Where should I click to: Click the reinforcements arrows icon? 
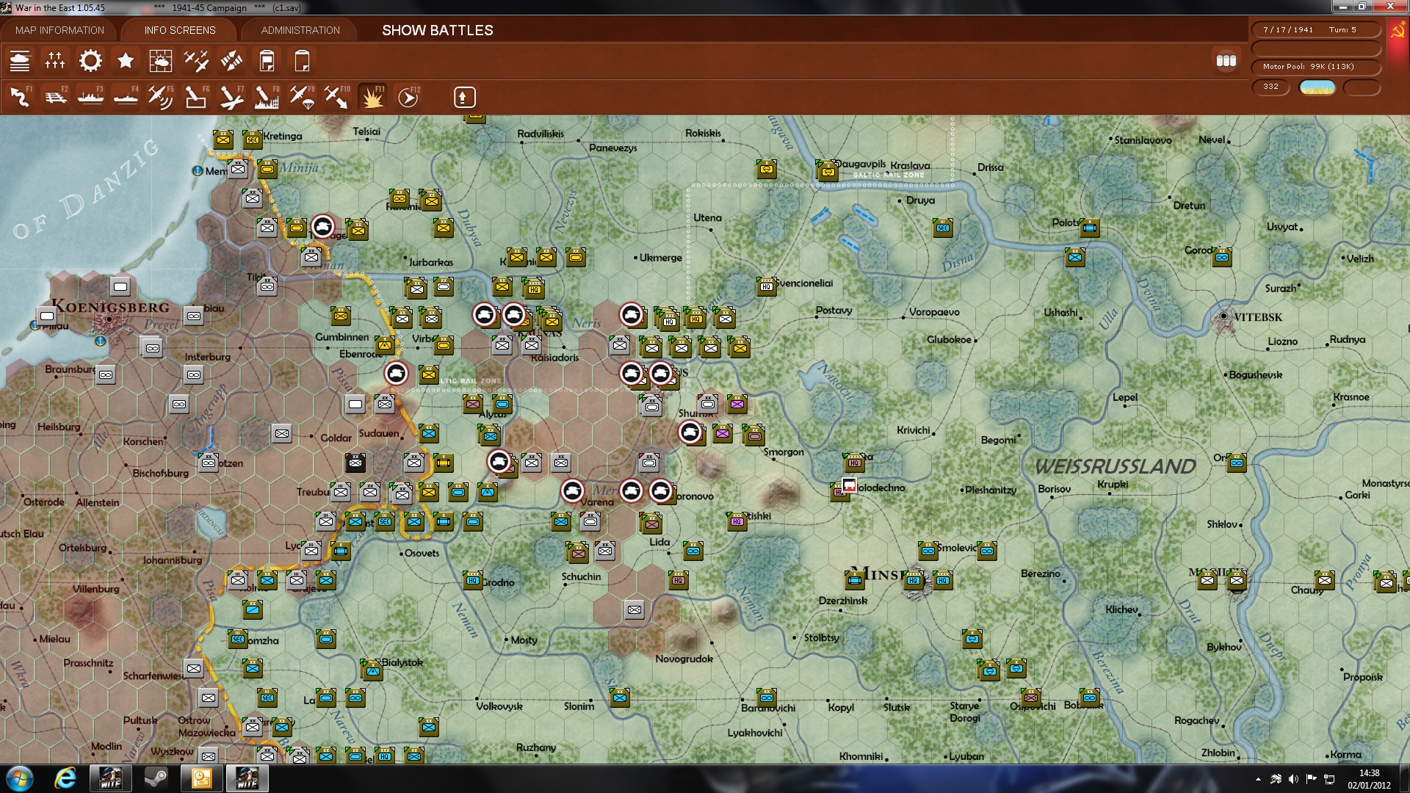click(231, 61)
